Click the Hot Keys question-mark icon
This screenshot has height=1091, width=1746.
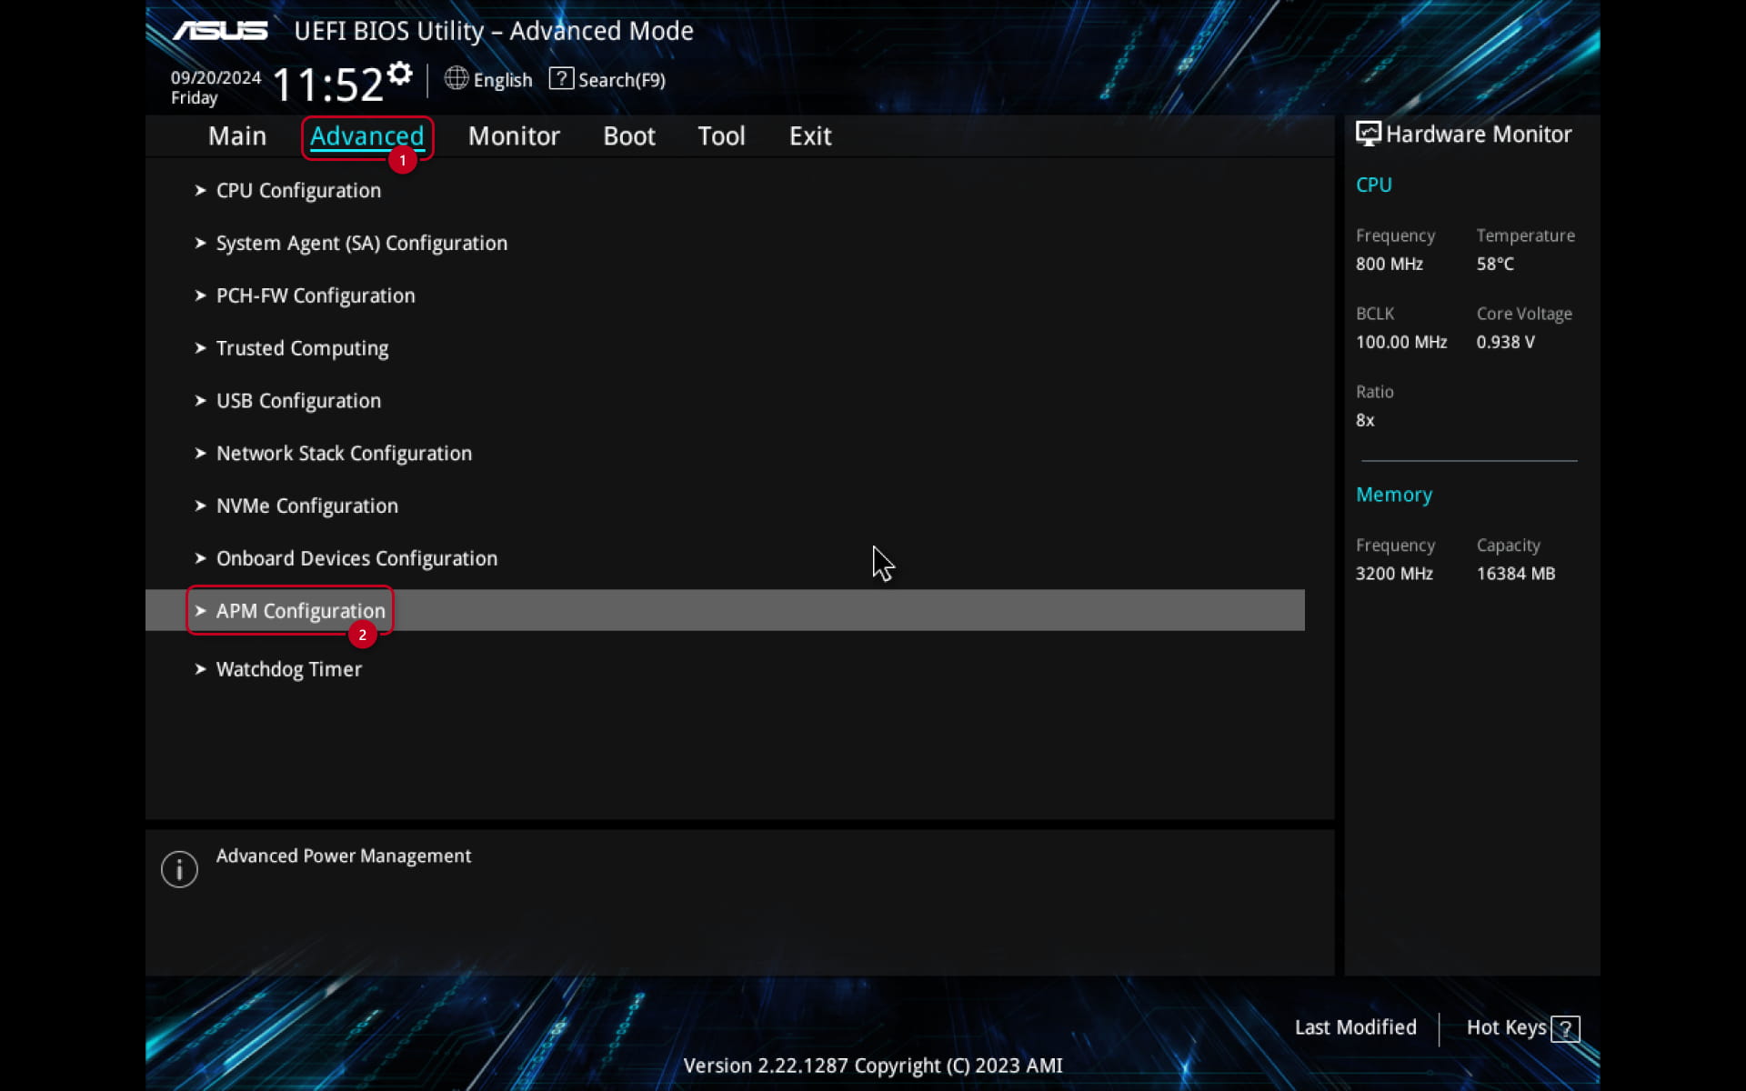1565,1028
